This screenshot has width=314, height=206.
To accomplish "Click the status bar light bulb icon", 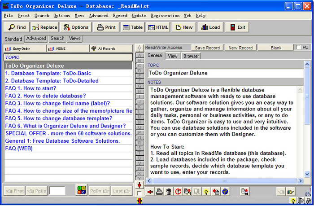I will [293, 201].
